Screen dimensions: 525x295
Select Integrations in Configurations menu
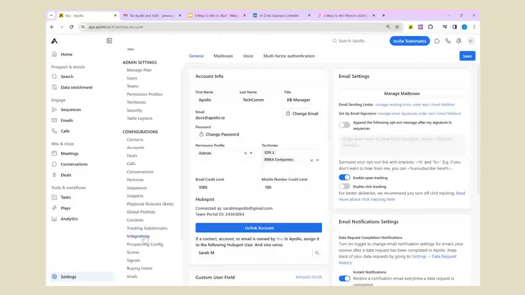pos(138,236)
